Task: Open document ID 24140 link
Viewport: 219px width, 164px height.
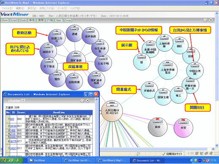Action: tap(14, 126)
